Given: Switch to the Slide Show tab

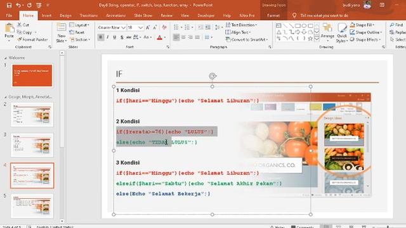Looking at the screenshot, I should (143, 15).
